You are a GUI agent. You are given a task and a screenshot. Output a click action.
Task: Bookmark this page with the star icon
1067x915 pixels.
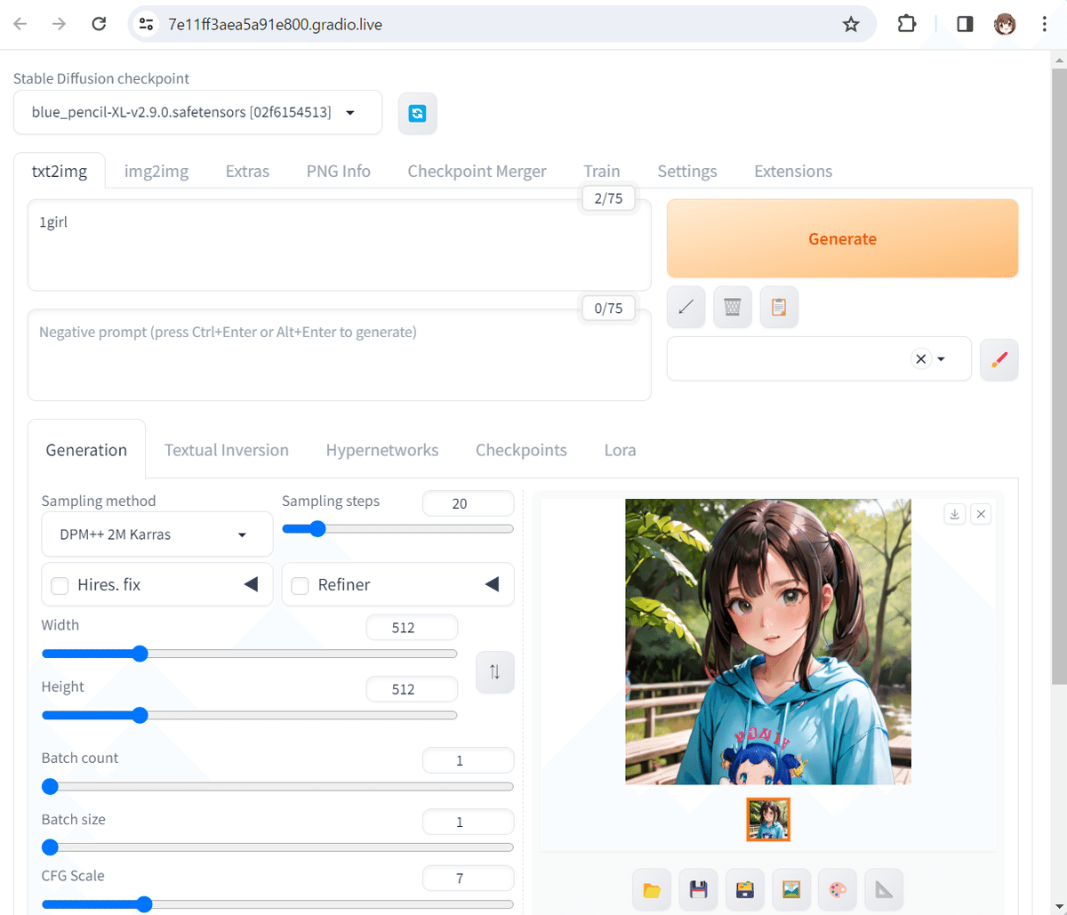point(851,24)
